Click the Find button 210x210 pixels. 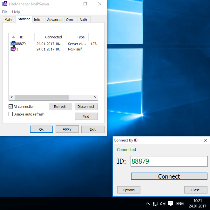(86, 116)
